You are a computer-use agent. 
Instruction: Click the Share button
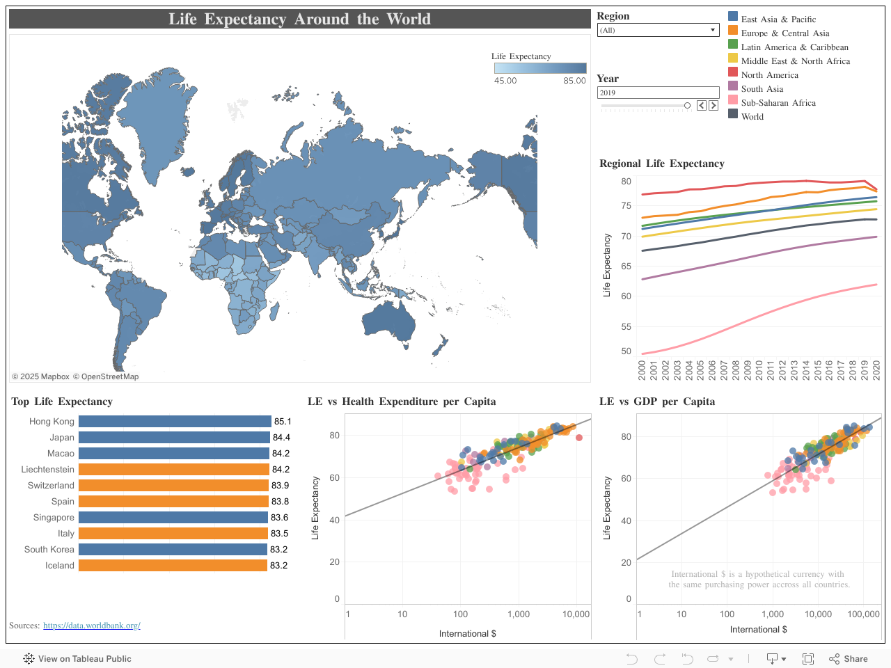click(849, 658)
